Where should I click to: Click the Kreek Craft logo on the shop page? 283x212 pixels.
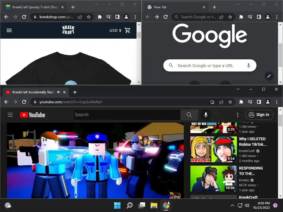pyautogui.click(x=68, y=30)
